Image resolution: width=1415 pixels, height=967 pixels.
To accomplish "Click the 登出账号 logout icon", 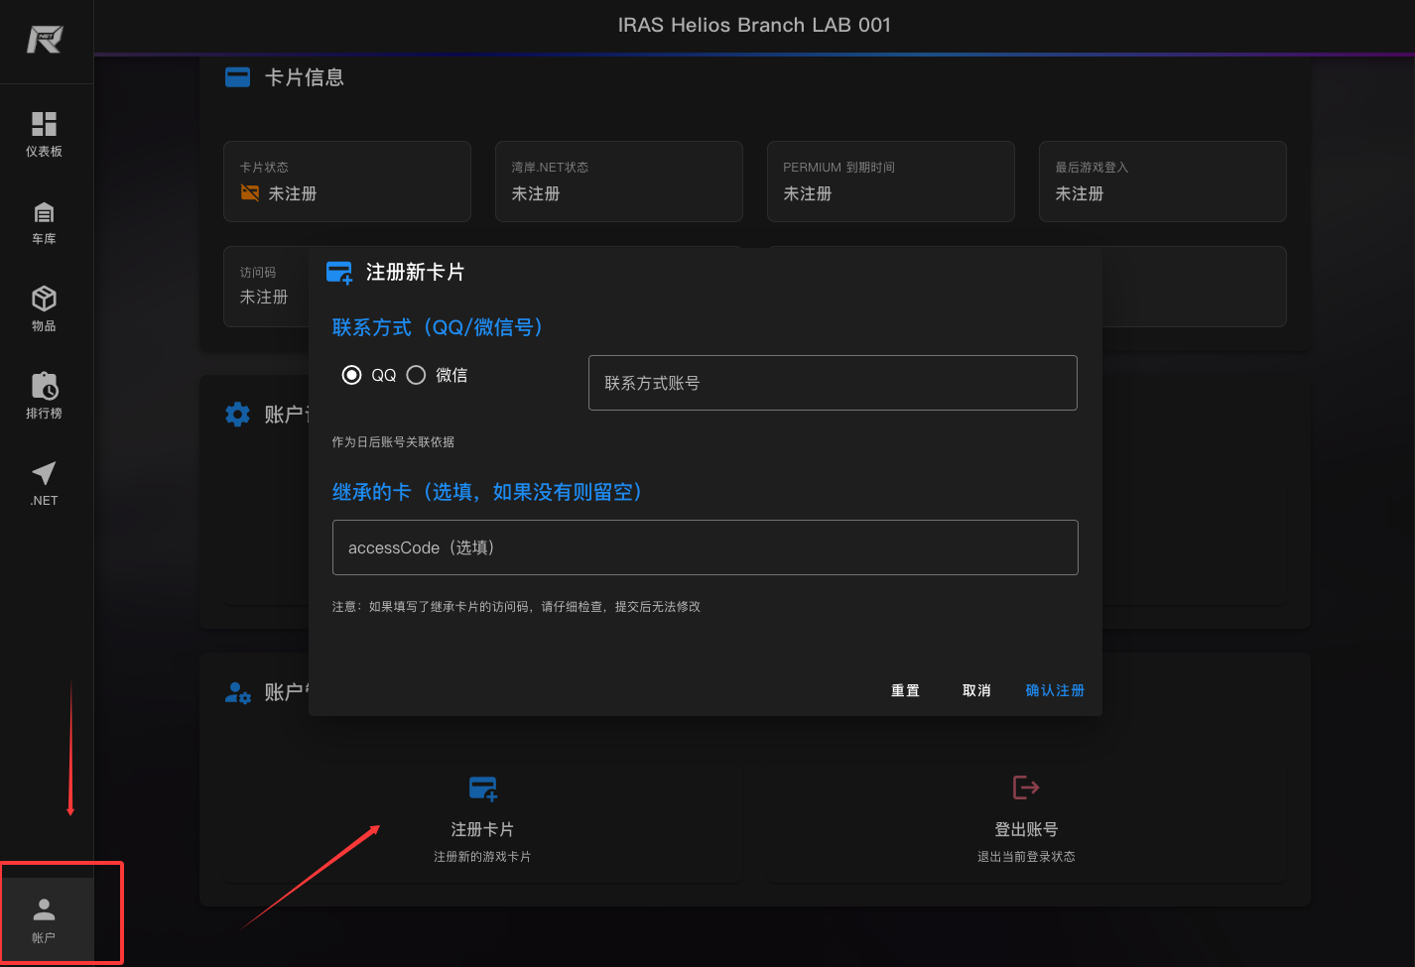I will pos(1026,787).
